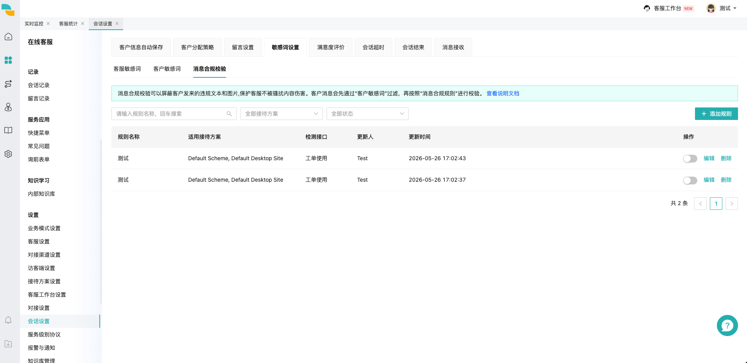Switch to the 客服统计 tab

pyautogui.click(x=68, y=23)
